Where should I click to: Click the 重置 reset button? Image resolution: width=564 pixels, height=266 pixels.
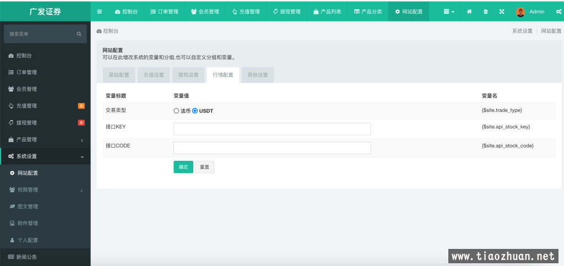(204, 167)
